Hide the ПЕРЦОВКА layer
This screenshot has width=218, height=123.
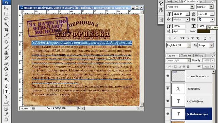(x=168, y=88)
